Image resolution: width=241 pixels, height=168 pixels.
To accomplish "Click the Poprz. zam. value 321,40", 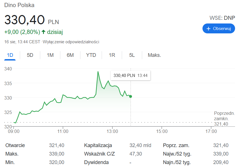I will (x=221, y=145).
